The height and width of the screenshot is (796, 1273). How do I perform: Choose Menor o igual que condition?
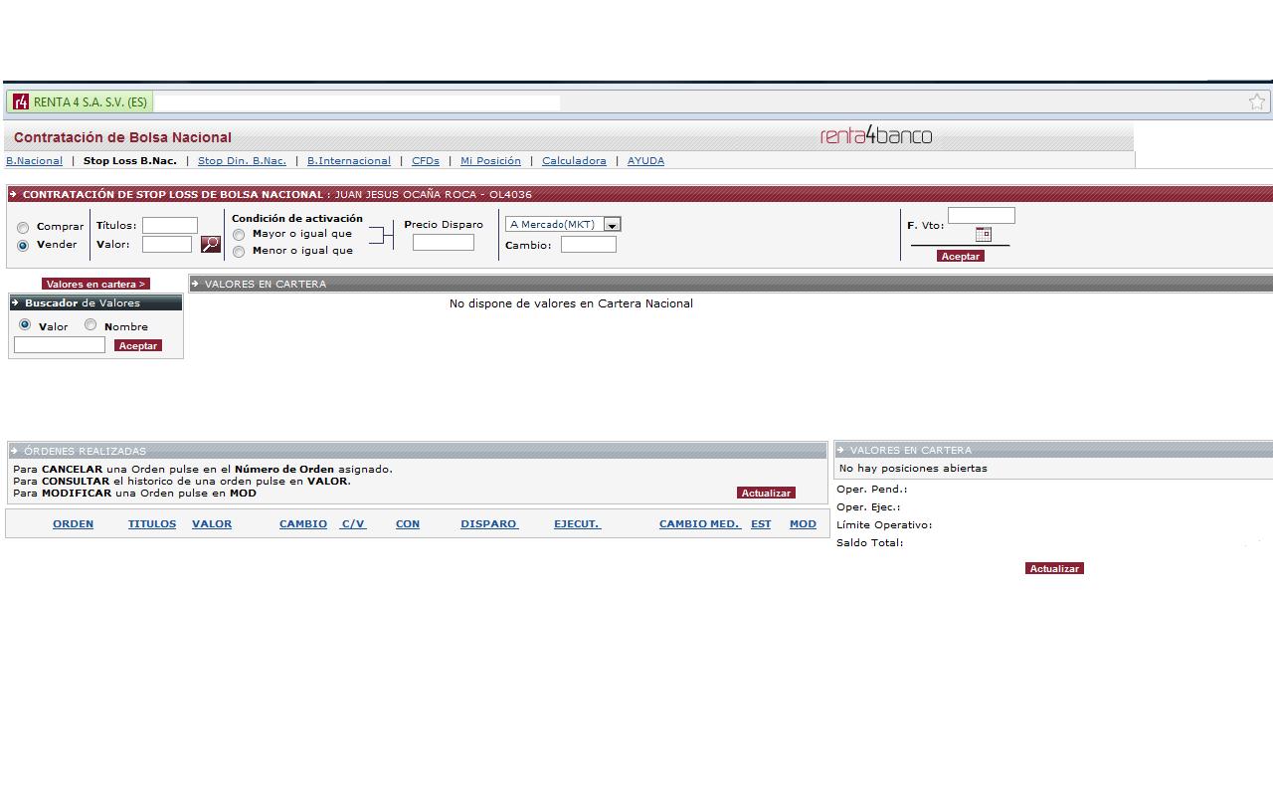coord(239,252)
